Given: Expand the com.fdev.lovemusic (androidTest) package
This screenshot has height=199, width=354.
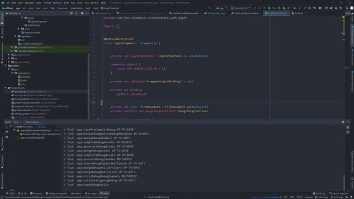Looking at the screenshot, I should coord(12,47).
